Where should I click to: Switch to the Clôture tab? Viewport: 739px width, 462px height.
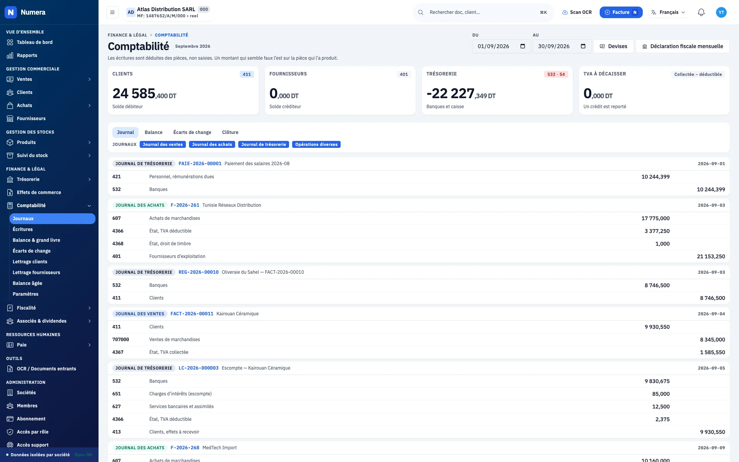click(x=230, y=132)
